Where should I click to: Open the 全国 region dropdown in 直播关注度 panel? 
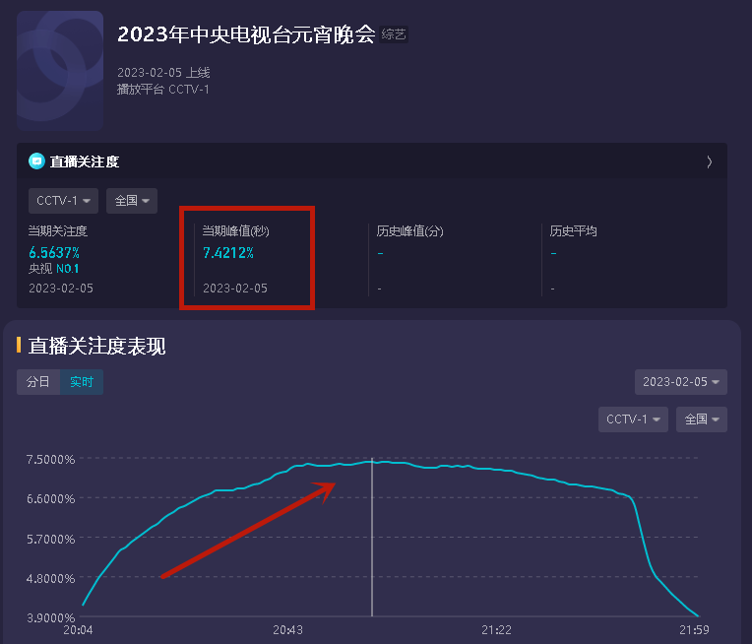[132, 201]
